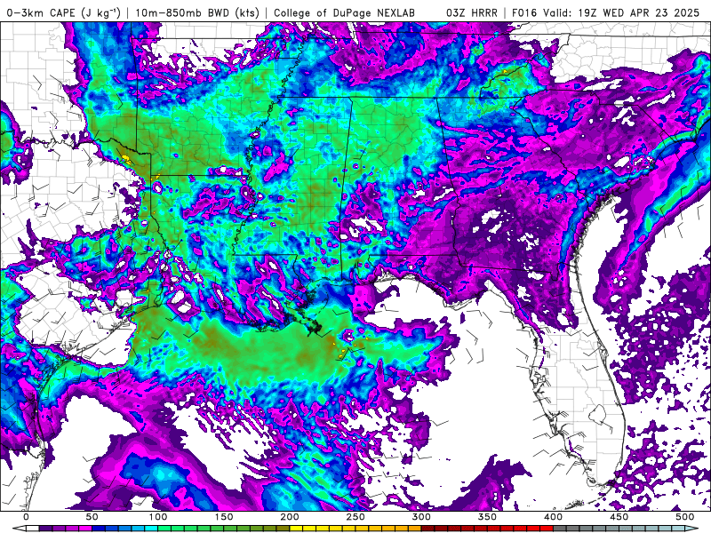Click the '50' label on the color scale
Viewport: 711px width, 533px height.
[92, 516]
